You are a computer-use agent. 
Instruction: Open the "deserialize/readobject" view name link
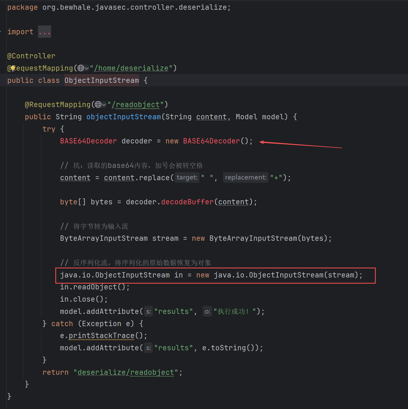(x=126, y=372)
